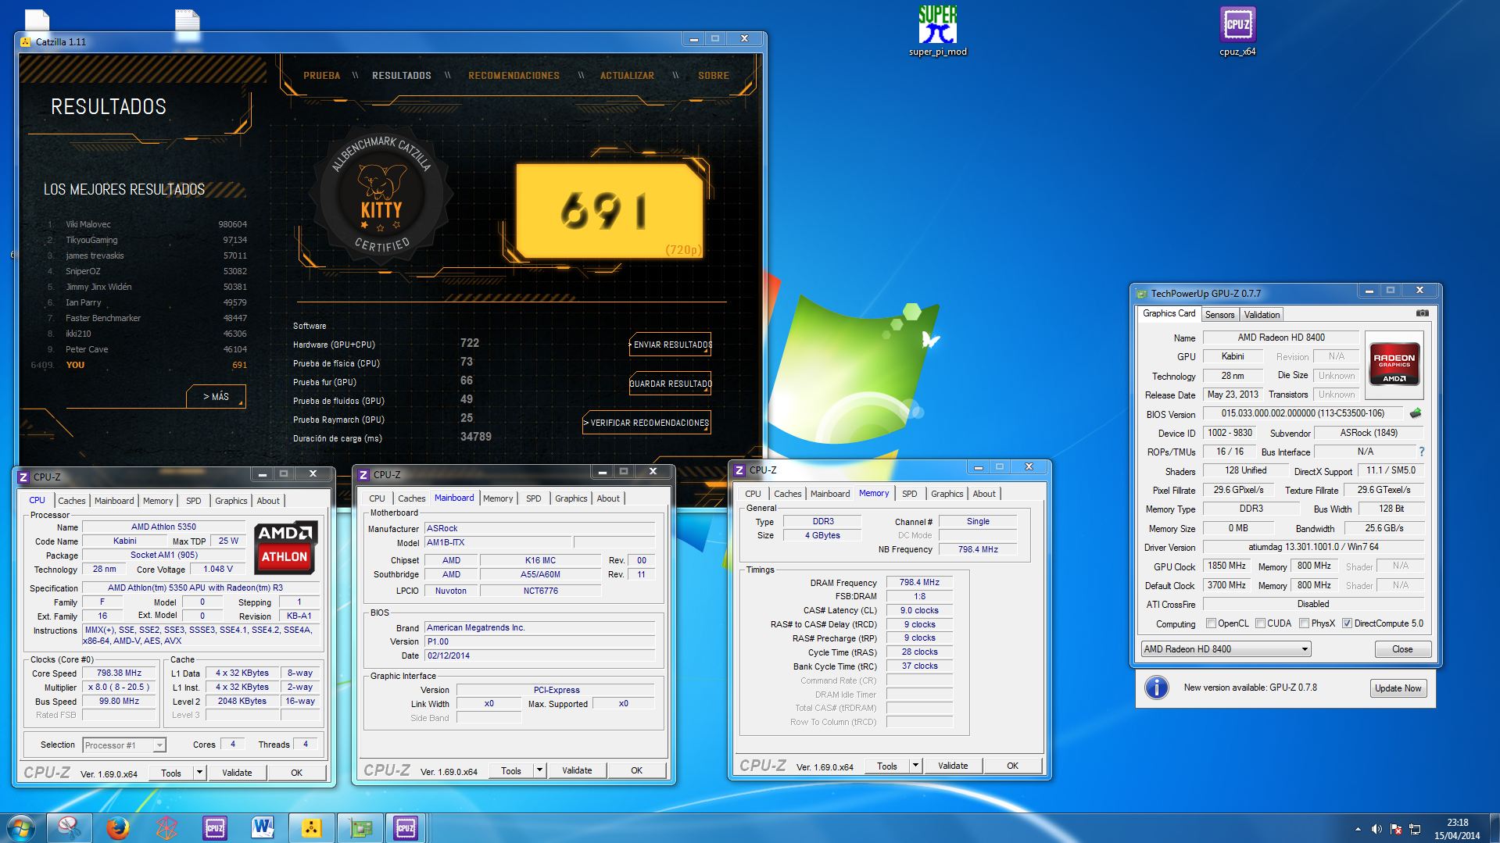This screenshot has width=1500, height=843.
Task: Open SOBRE in Catzilla menu
Action: coord(713,76)
